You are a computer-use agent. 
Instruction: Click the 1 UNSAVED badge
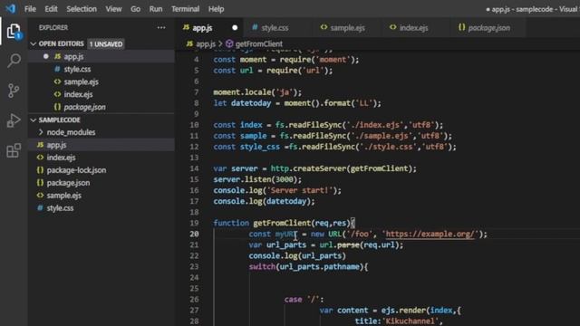[106, 44]
